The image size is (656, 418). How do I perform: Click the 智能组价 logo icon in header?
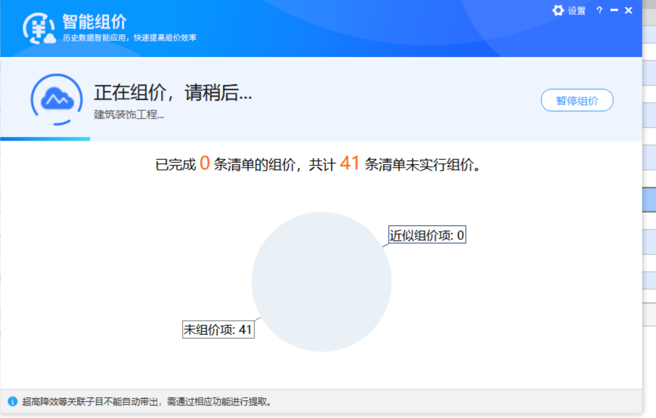[39, 29]
